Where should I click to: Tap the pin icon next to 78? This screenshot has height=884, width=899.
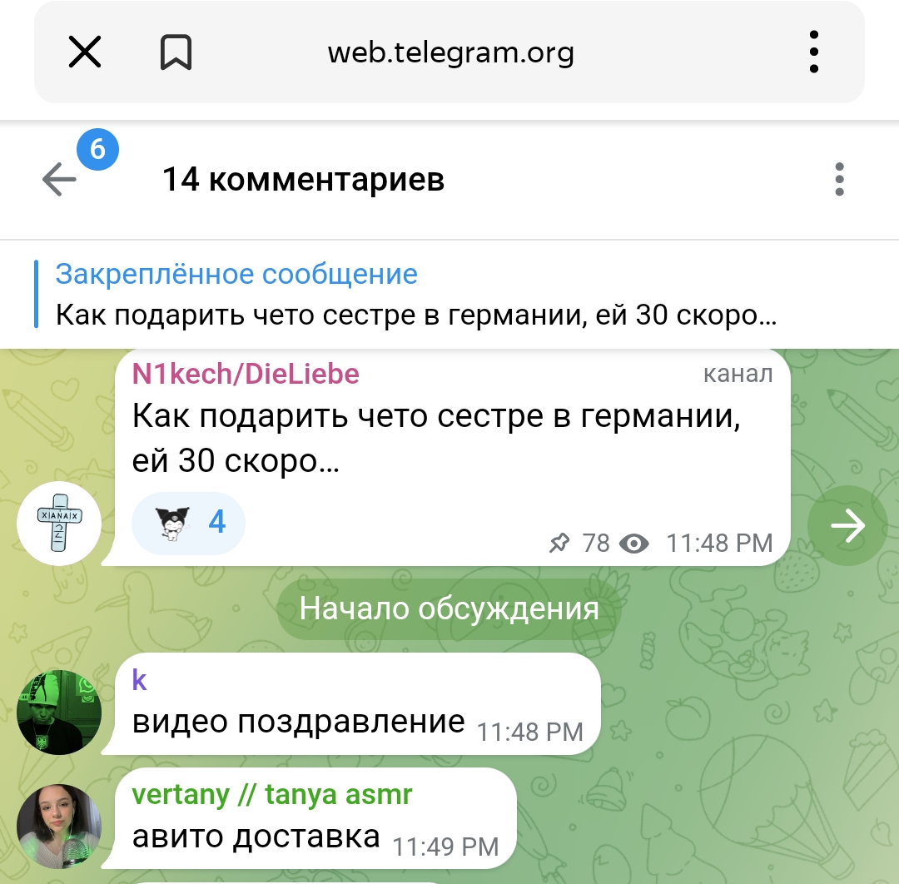559,543
